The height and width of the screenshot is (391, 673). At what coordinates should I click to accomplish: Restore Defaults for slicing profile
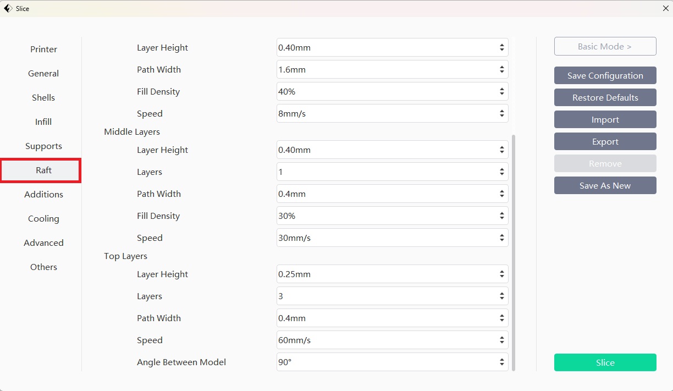(605, 98)
